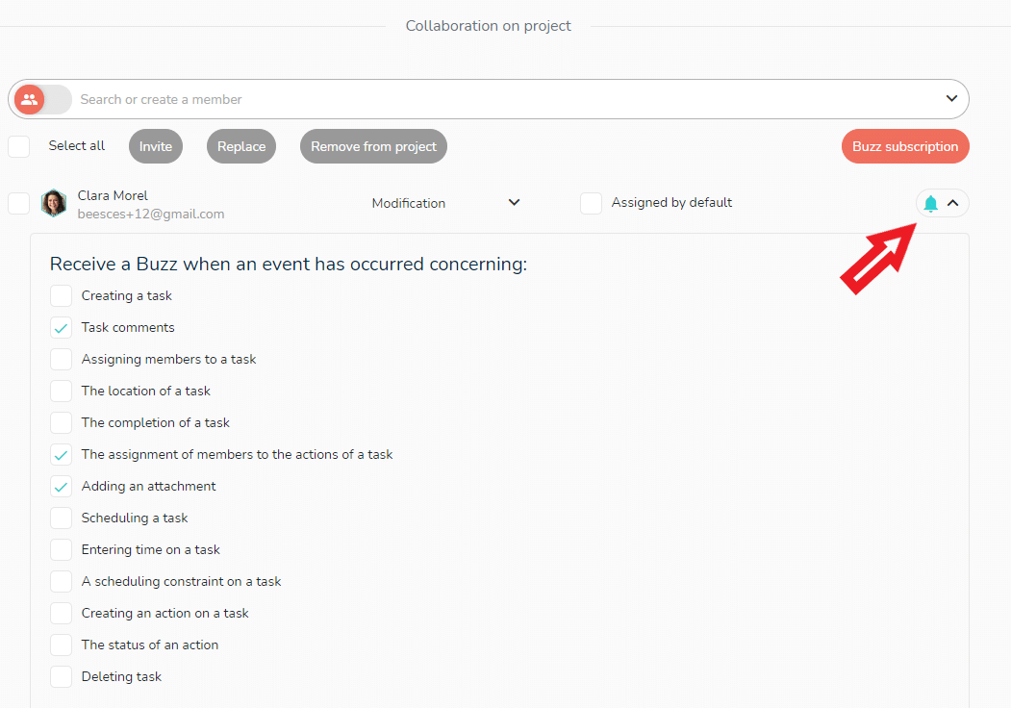Check Scheduling a task notification
This screenshot has height=708, width=1011.
[x=61, y=518]
